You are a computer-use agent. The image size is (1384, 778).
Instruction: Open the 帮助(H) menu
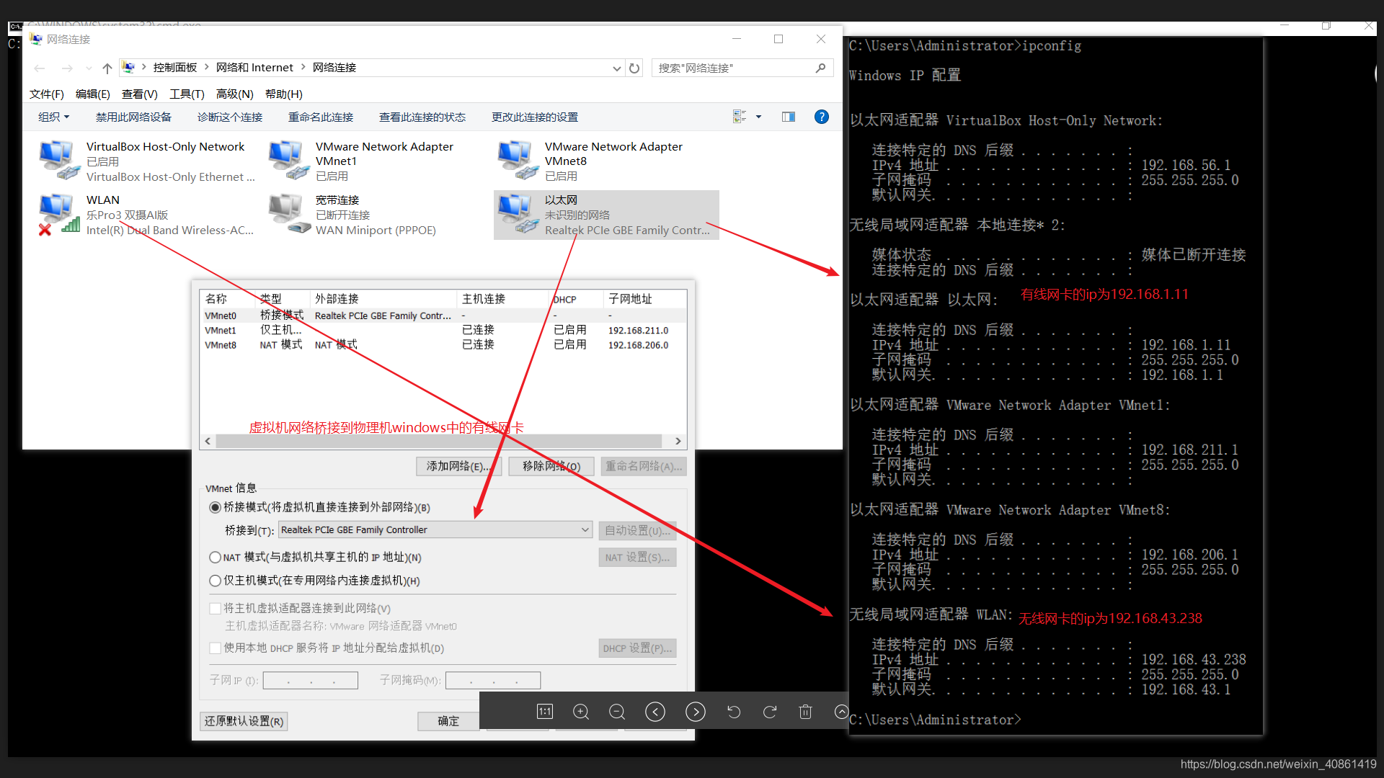pyautogui.click(x=284, y=94)
